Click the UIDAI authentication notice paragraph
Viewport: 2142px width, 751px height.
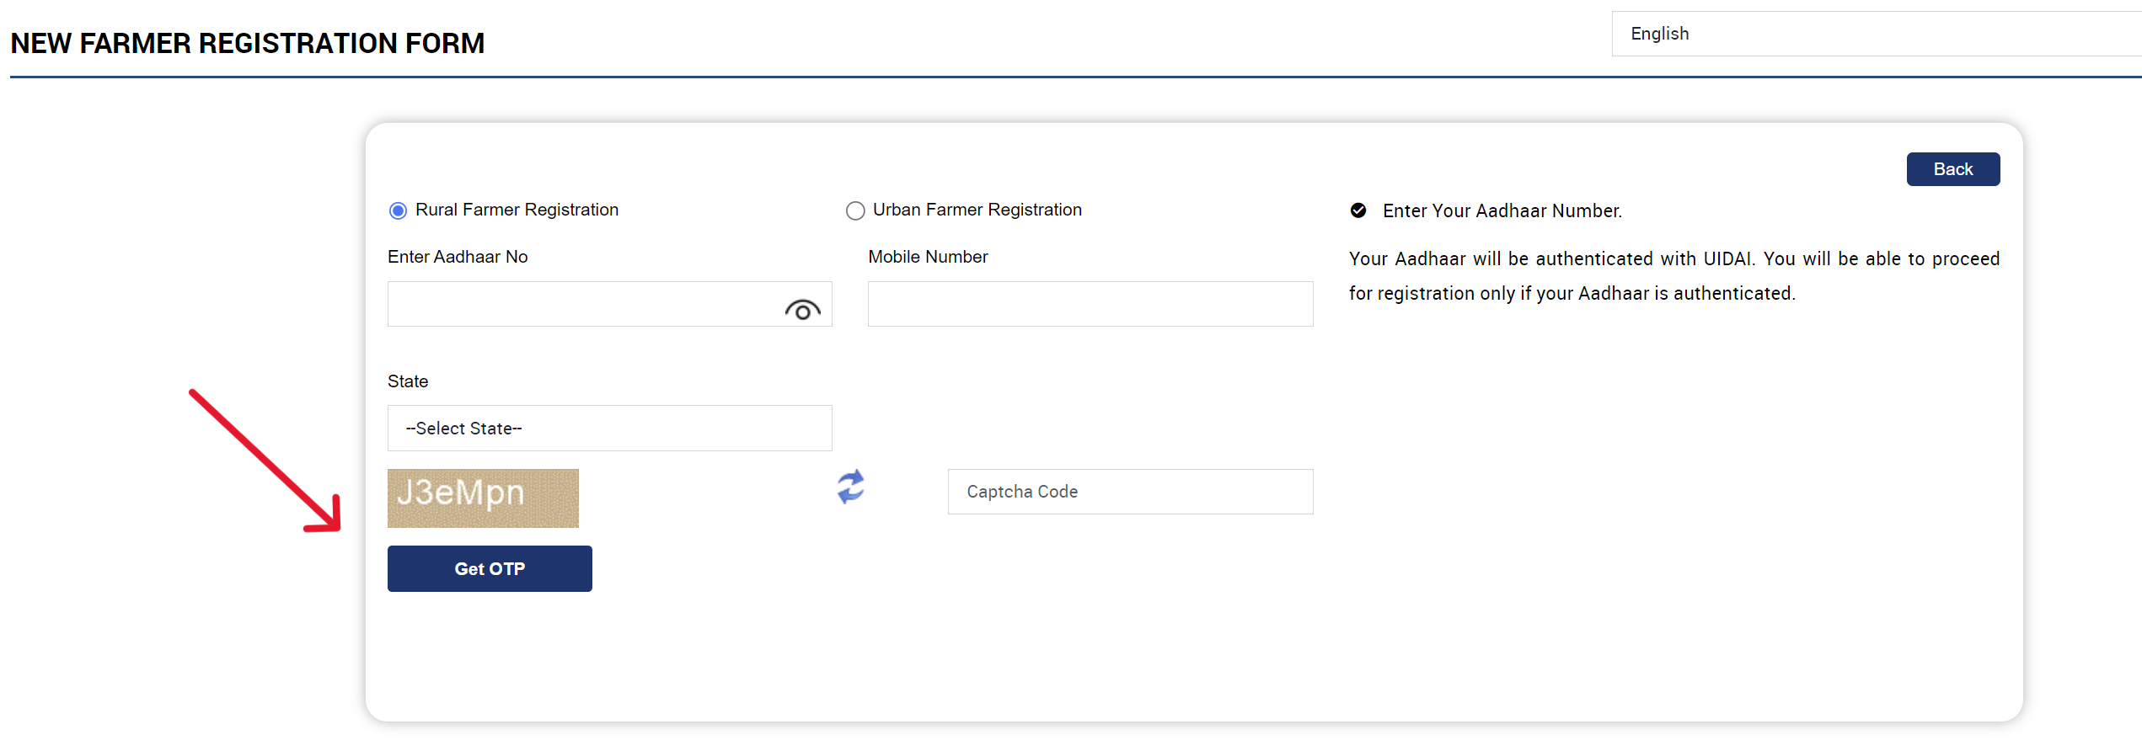pos(1673,276)
